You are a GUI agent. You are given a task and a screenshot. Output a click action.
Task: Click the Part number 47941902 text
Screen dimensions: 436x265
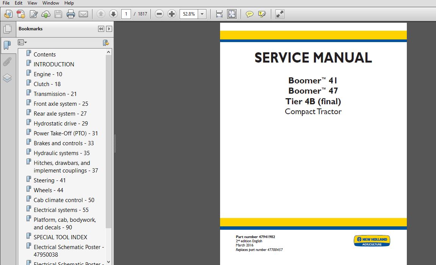point(255,237)
